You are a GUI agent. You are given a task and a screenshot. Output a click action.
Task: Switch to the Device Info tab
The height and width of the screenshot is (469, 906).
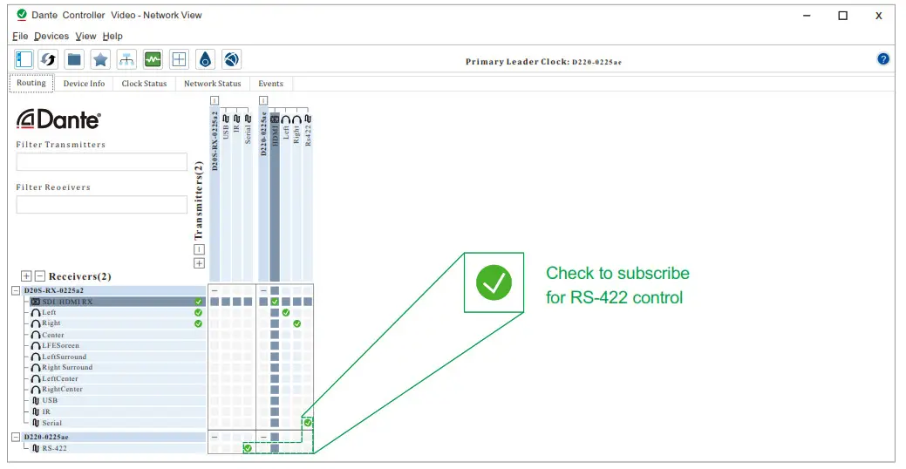point(85,83)
